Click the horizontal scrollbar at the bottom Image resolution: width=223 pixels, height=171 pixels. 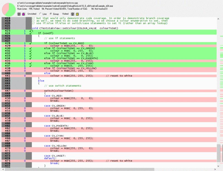pyautogui.click(x=84, y=169)
